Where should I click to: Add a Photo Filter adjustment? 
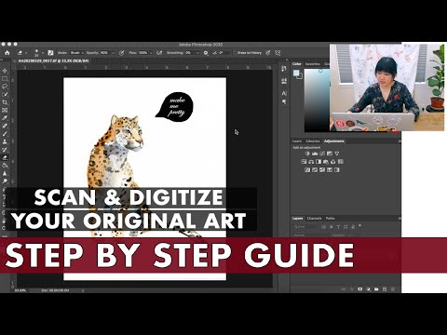[326, 162]
